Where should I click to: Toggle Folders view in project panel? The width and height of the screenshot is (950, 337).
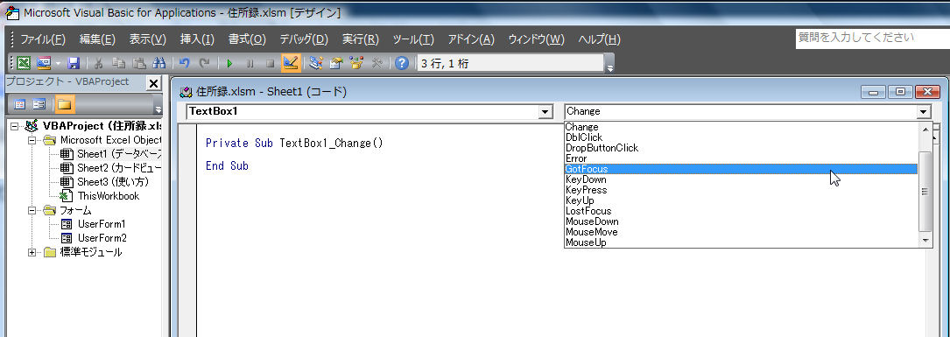[x=64, y=104]
